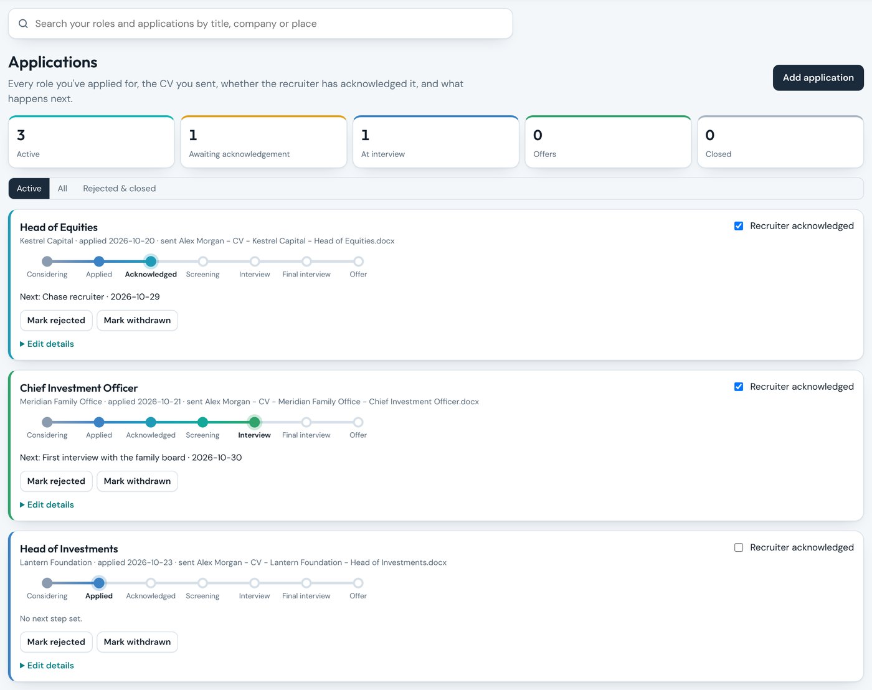Uncheck Recruiter acknowledged for Head of Equities
This screenshot has height=690, width=872.
(739, 226)
